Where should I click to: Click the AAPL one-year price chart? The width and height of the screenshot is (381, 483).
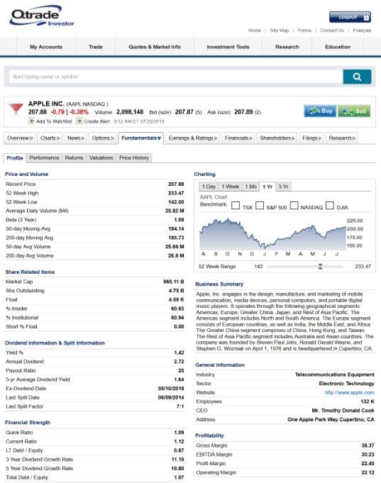click(273, 234)
